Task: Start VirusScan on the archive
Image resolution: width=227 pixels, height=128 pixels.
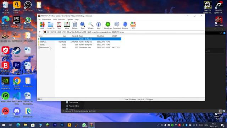Action: coord(108,25)
